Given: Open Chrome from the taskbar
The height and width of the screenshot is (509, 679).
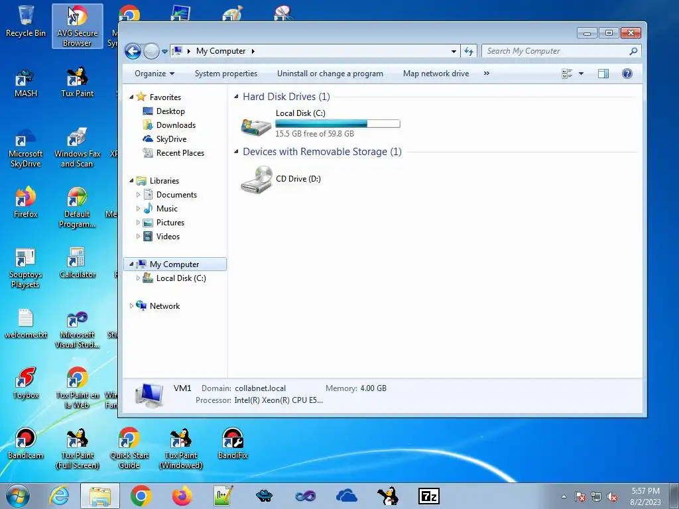Looking at the screenshot, I should (141, 496).
